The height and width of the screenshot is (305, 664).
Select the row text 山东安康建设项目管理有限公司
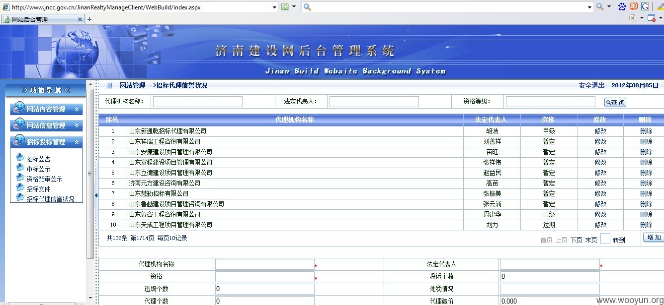pyautogui.click(x=170, y=152)
